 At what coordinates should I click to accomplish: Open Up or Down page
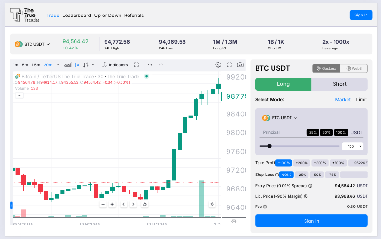pos(107,16)
